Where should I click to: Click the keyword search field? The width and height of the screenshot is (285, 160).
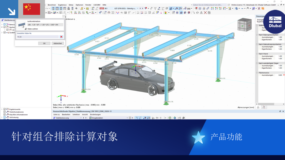210,5
